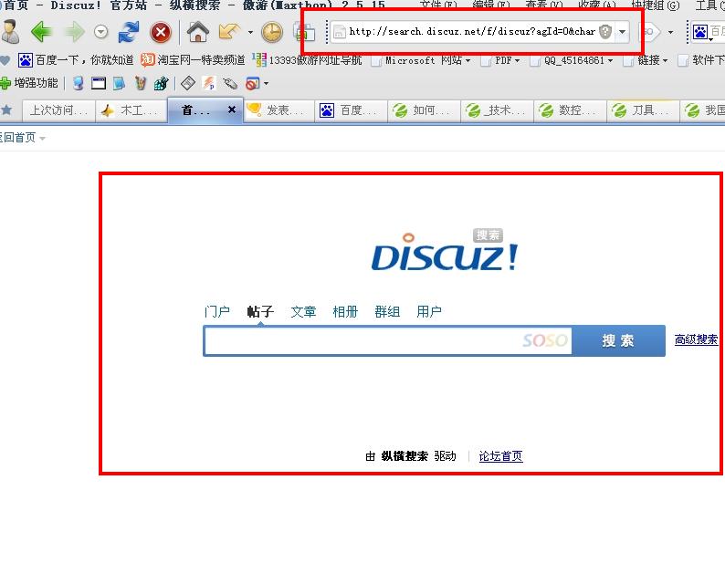Screen dimensions: 725x574
Task: Select the 相册 search category
Action: click(x=345, y=311)
